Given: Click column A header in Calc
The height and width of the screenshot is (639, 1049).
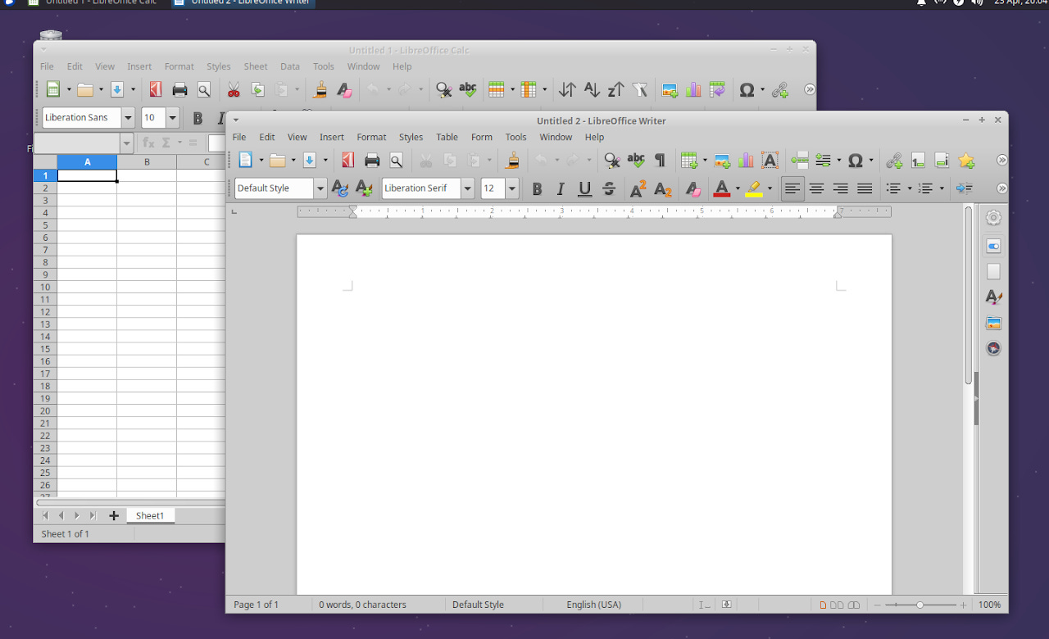Looking at the screenshot, I should click(87, 162).
